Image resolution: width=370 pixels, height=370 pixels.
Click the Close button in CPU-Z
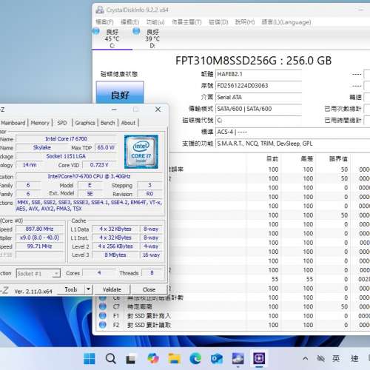click(x=149, y=289)
